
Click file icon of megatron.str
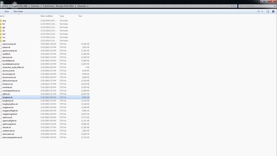(x=1, y=107)
